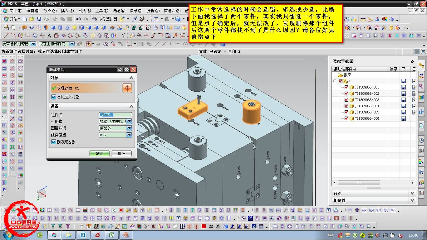Expand the 相依性 dependencies panel
This screenshot has width=427, height=240.
click(x=412, y=200)
